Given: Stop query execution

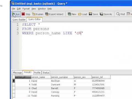Looking at the screenshot, I should coord(26,14).
